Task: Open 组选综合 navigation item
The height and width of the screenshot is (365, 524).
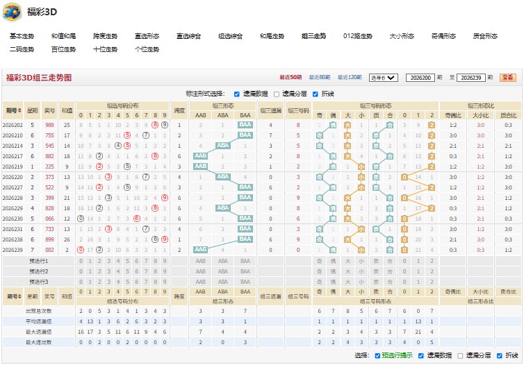Action: (x=230, y=36)
